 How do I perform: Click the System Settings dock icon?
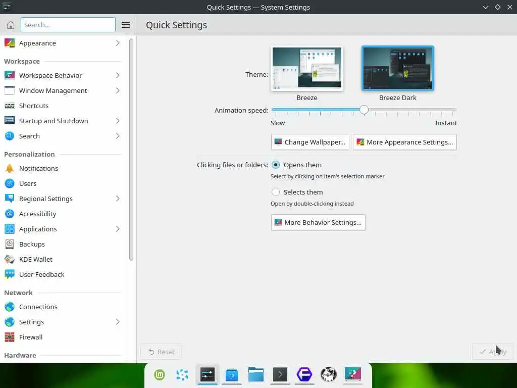click(x=208, y=375)
